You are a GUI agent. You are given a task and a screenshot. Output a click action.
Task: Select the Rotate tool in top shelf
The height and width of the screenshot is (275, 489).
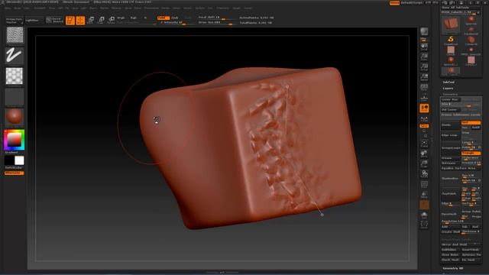[111, 21]
